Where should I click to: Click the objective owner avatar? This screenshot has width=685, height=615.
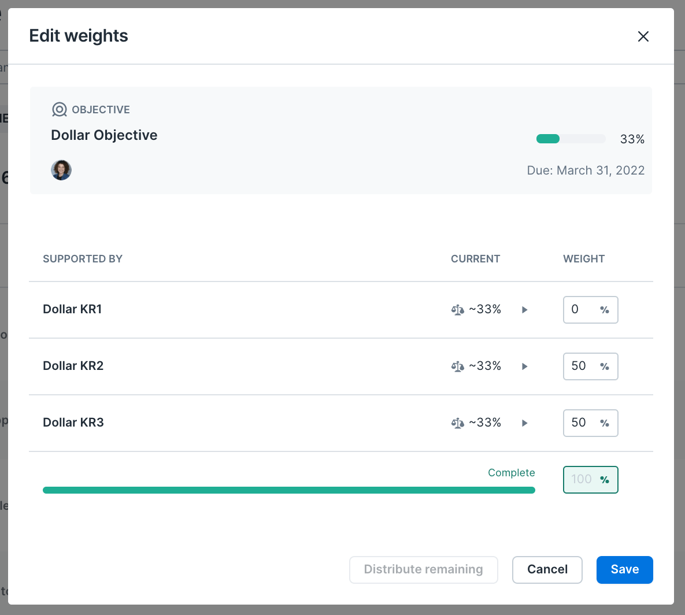61,170
